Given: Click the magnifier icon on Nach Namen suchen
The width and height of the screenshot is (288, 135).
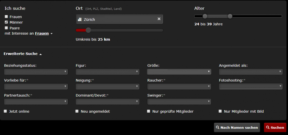Looking at the screenshot, I should click(218, 127).
